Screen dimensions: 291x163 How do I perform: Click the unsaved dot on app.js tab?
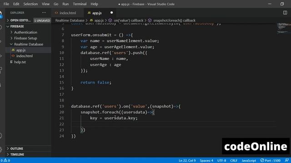pos(111,13)
